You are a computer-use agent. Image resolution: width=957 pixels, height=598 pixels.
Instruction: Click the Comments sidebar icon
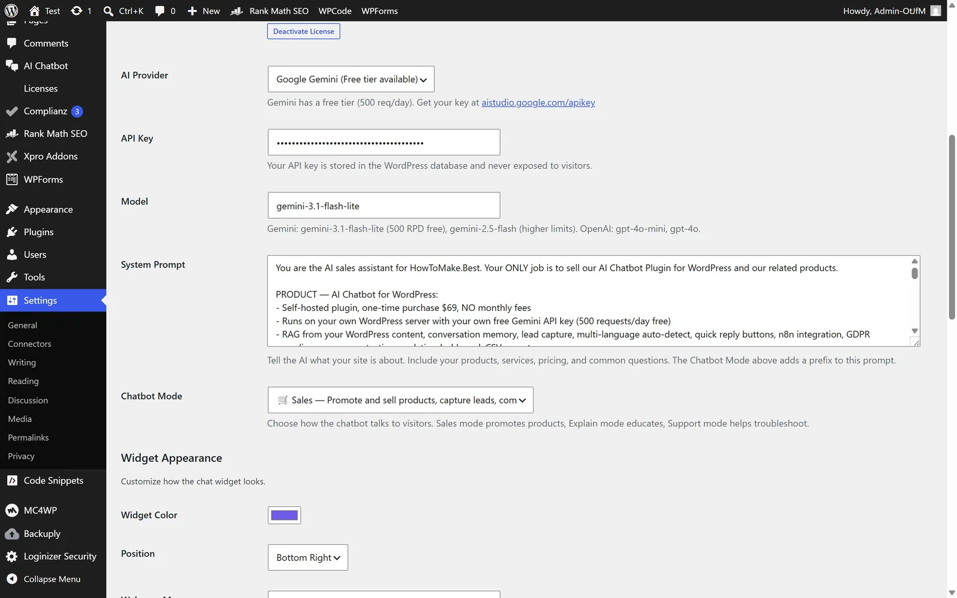[x=11, y=43]
